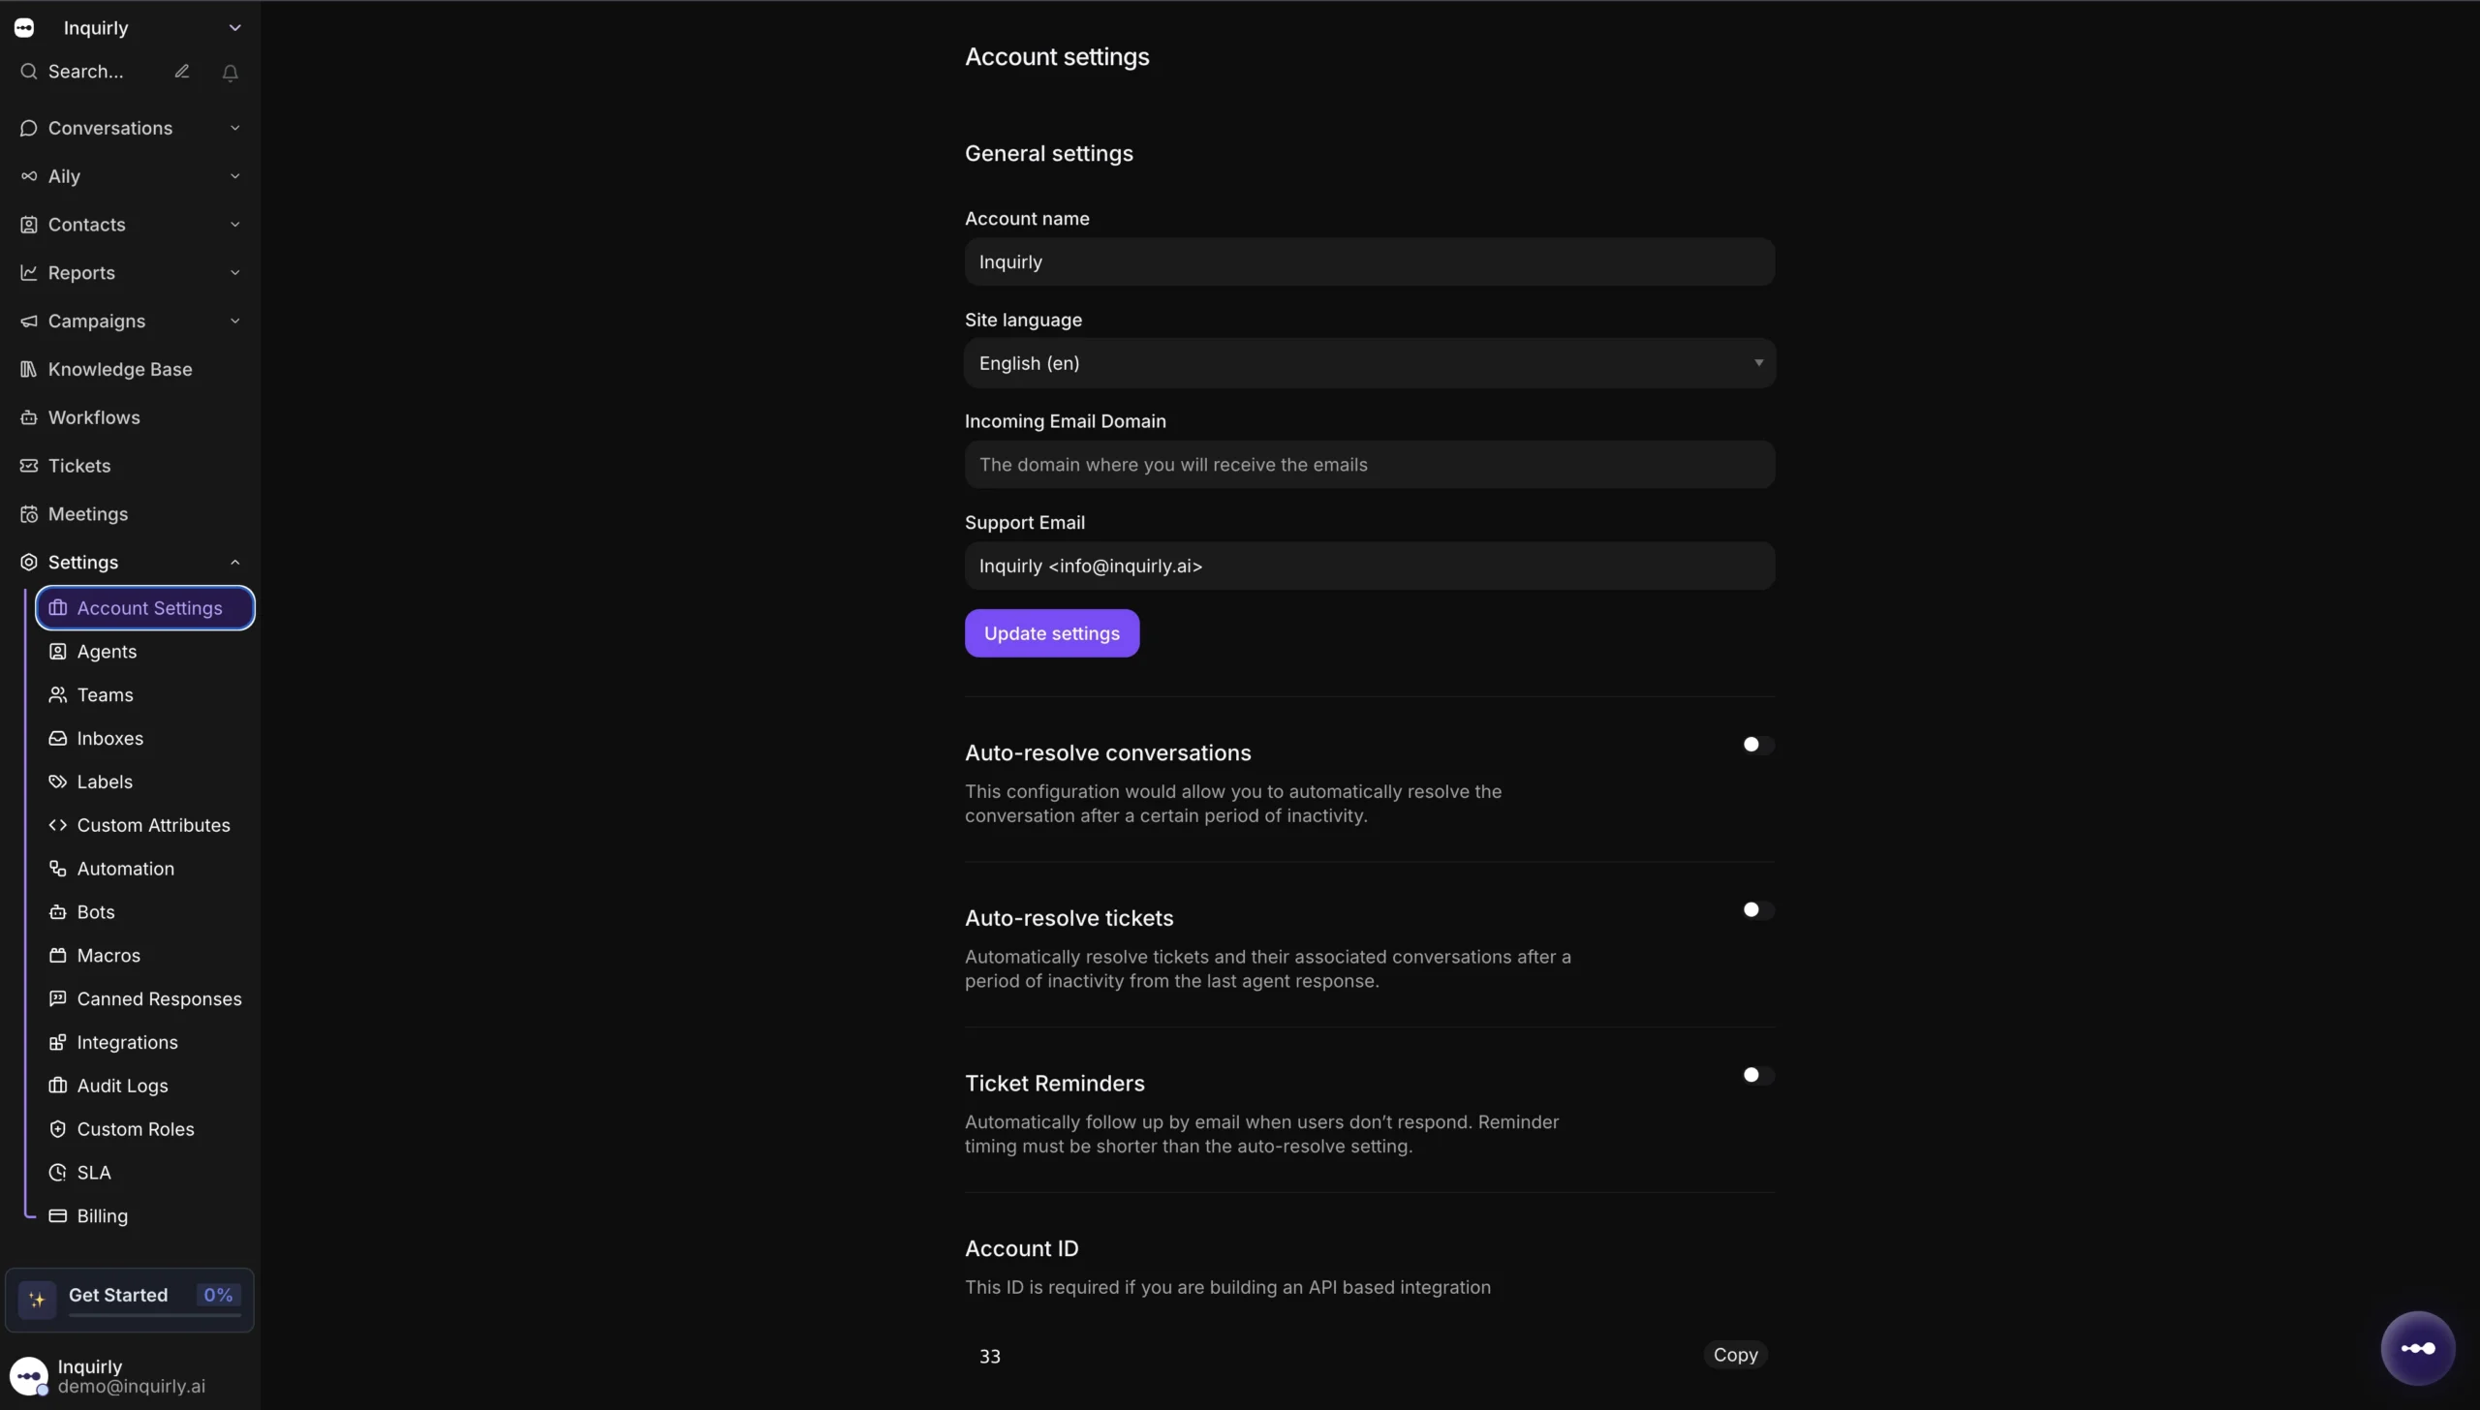Click the Automation icon
The image size is (2480, 1410).
(x=58, y=869)
